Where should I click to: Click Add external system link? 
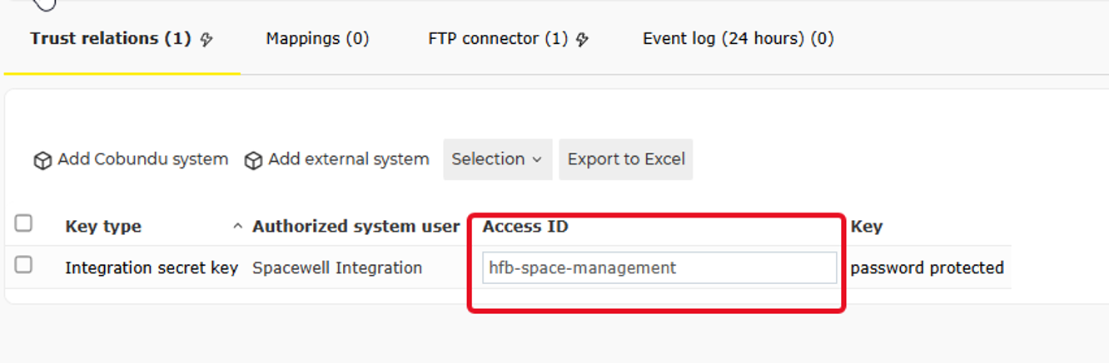tap(336, 159)
